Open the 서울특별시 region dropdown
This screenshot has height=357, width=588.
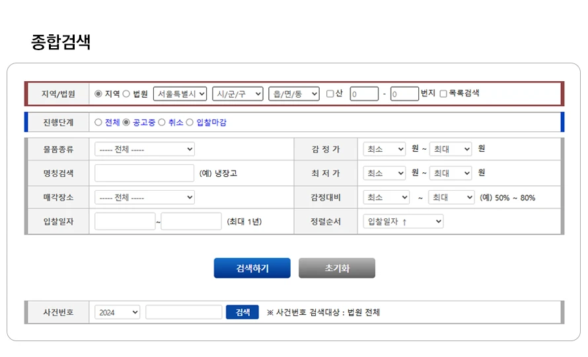point(180,94)
